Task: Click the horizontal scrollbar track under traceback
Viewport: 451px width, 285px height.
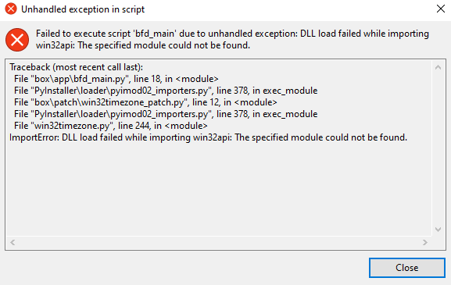Action: [x=219, y=243]
